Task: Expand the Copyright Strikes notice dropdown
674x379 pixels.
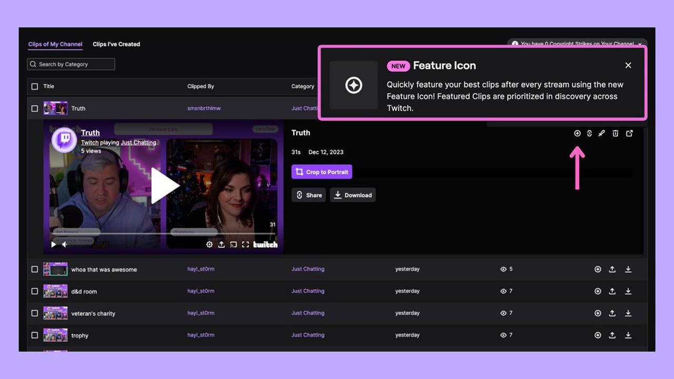Action: [x=640, y=44]
